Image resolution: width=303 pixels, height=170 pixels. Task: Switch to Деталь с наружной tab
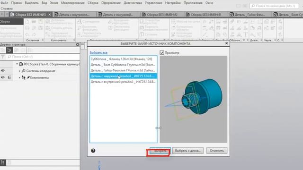point(118,15)
